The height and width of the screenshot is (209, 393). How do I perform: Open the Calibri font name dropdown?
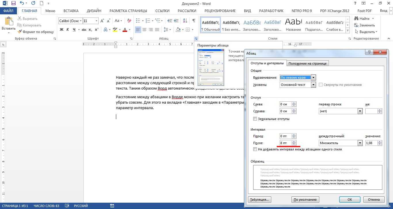[81, 21]
